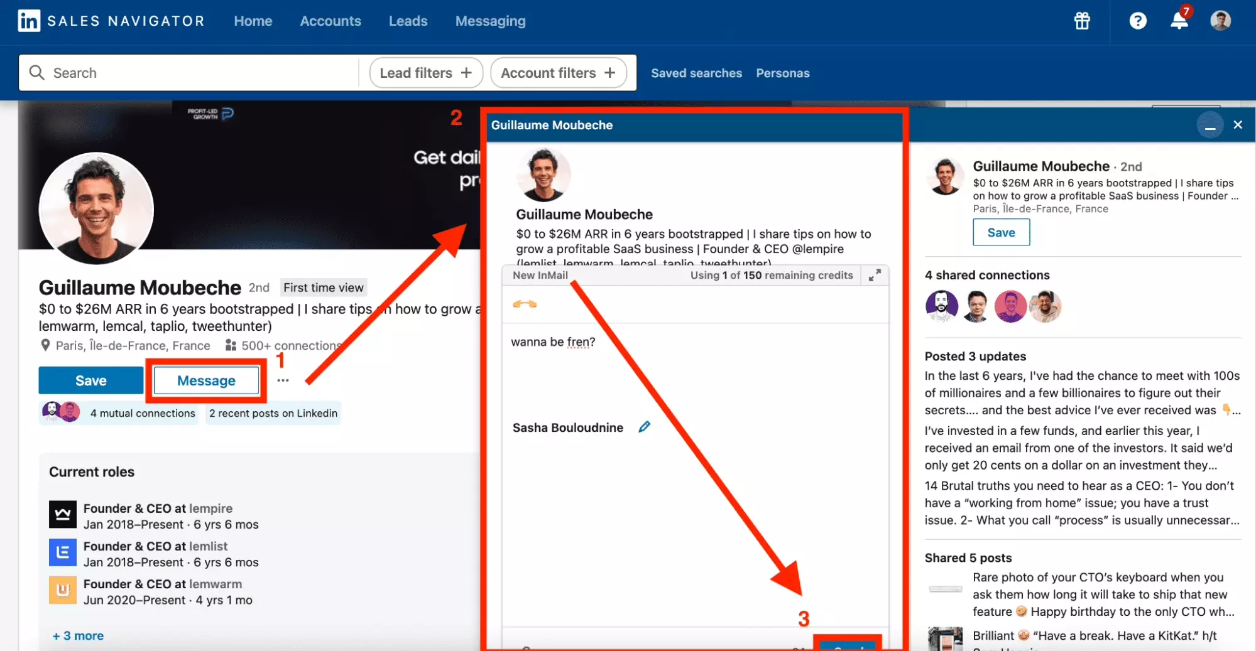Screen dimensions: 1256x651
Task: Open Saved searches link
Action: (696, 73)
